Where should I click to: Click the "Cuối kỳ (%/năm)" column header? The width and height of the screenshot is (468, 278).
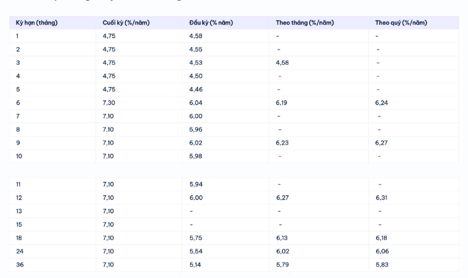pos(126,23)
